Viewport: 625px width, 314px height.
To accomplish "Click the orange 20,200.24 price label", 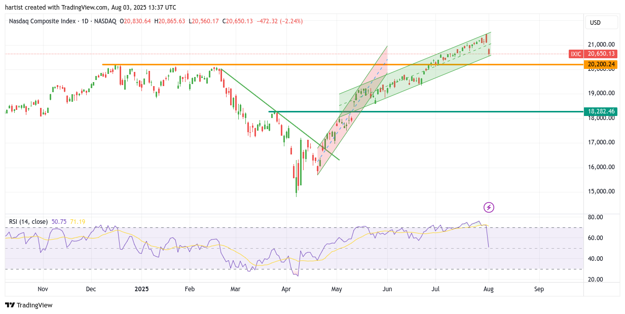I will (601, 64).
